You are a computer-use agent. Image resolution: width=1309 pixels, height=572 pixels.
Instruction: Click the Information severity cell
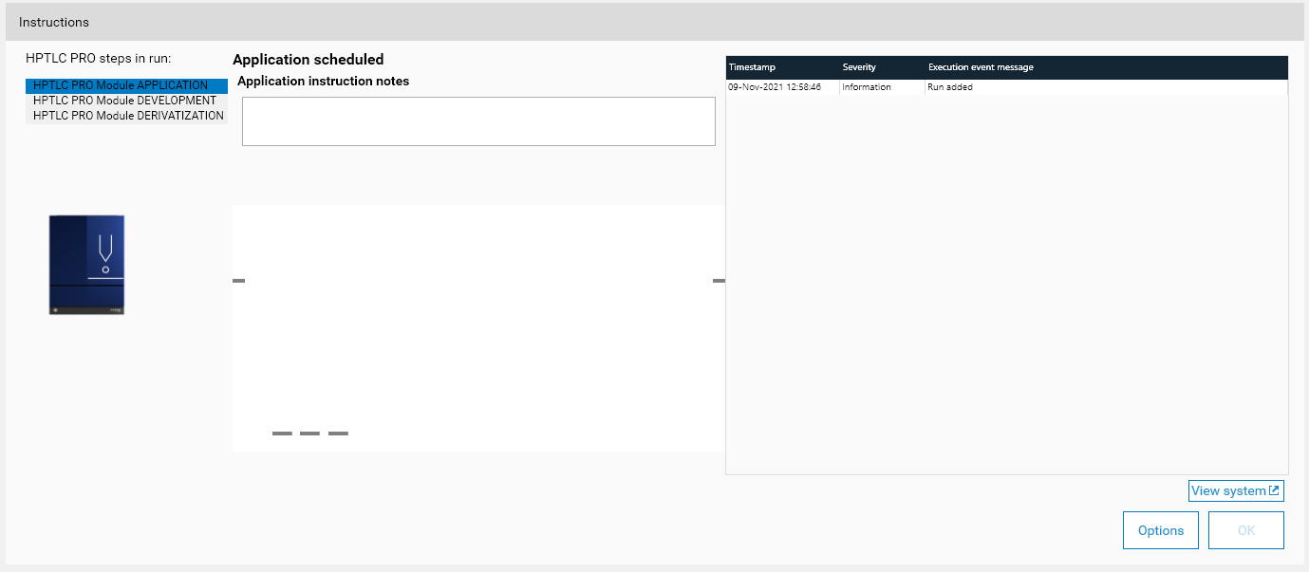[x=867, y=87]
